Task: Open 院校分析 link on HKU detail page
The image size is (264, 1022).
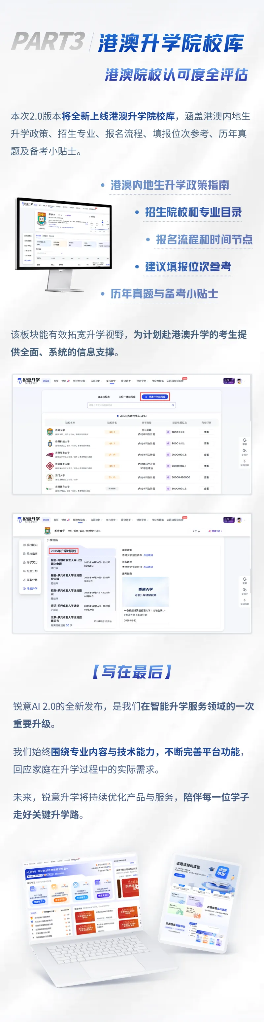Action: pyautogui.click(x=215, y=531)
